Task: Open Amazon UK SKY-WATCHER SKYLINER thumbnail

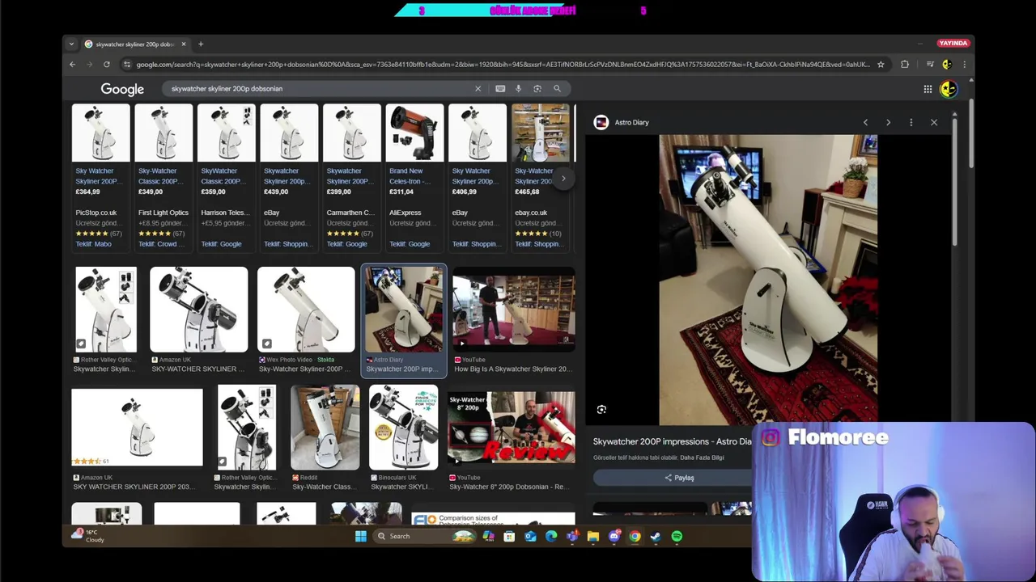Action: pyautogui.click(x=199, y=310)
